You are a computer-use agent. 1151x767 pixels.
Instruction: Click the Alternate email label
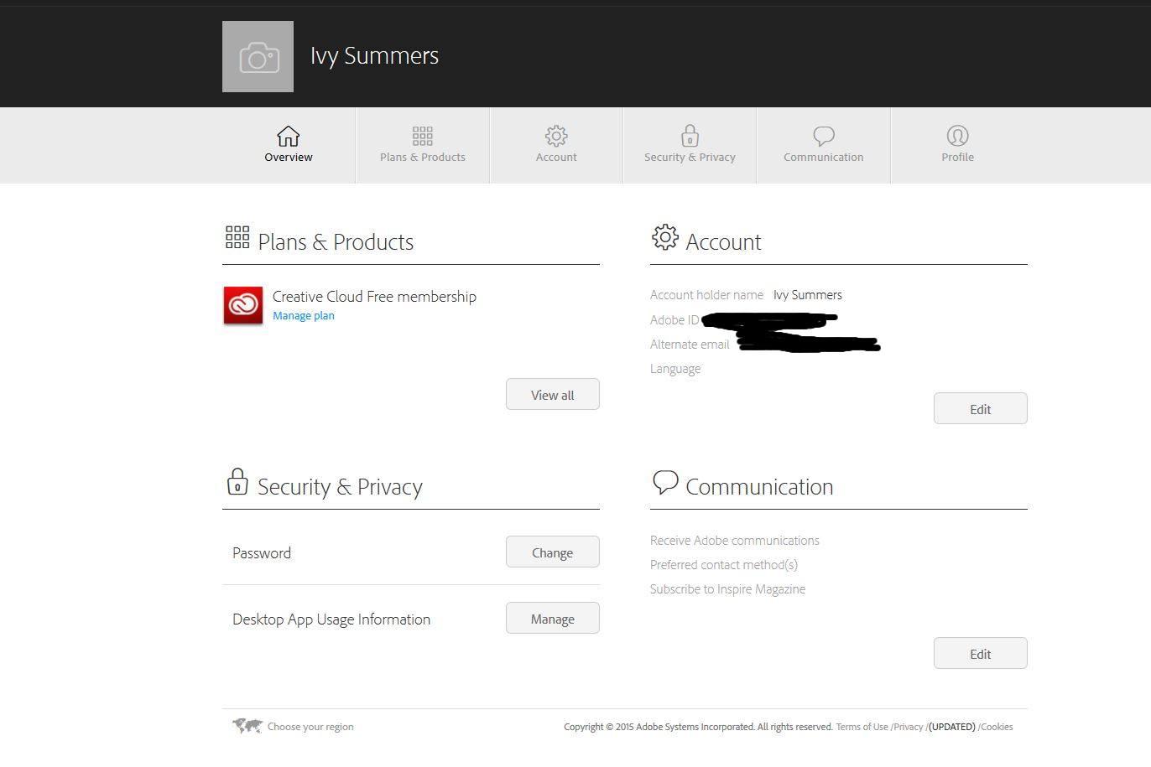(x=690, y=345)
